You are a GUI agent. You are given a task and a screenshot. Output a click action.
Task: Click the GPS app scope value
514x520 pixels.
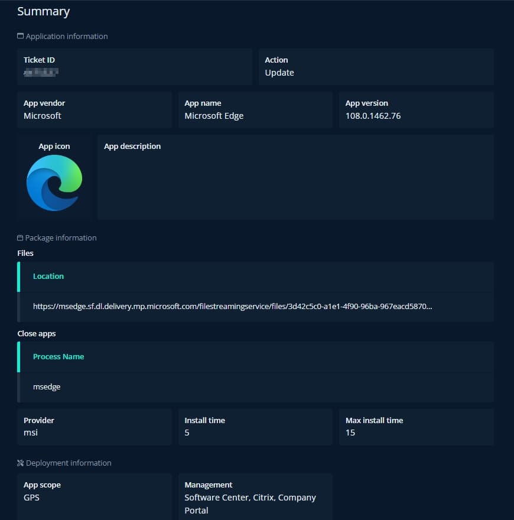(31, 498)
